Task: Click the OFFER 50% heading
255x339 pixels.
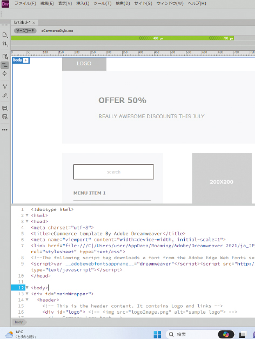Action: click(122, 100)
